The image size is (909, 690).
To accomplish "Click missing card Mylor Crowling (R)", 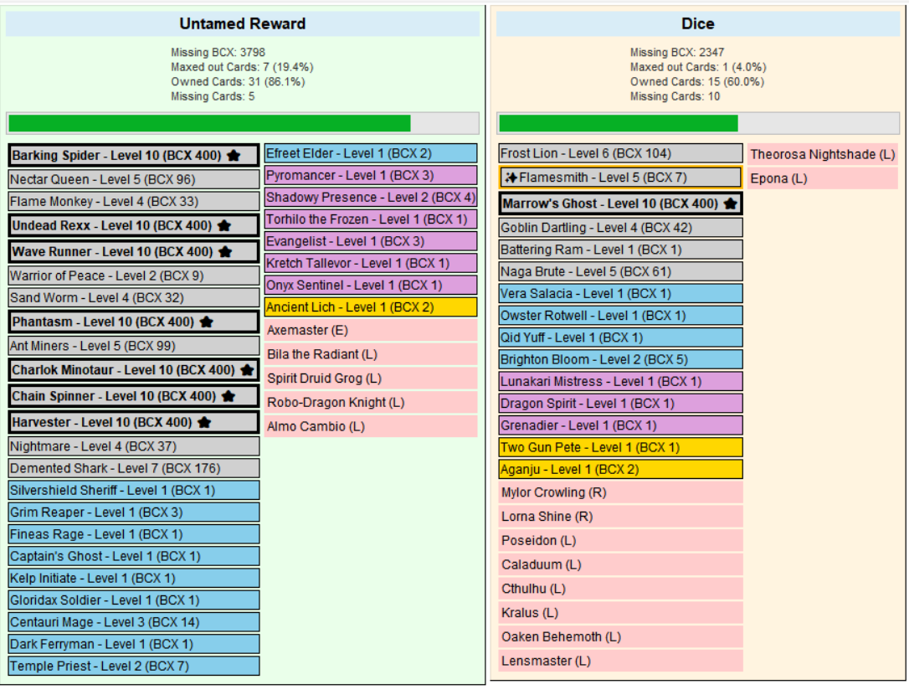I will (621, 493).
